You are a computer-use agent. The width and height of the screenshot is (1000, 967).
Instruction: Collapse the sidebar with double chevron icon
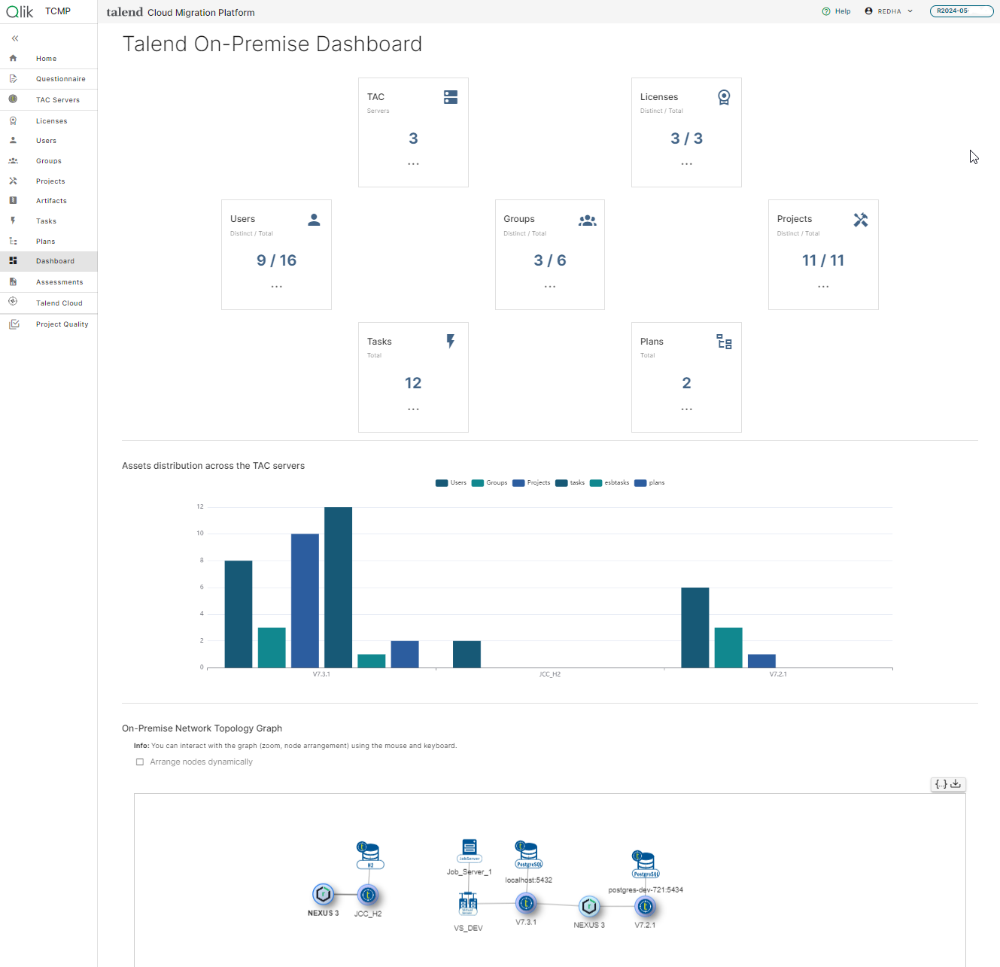(x=14, y=38)
